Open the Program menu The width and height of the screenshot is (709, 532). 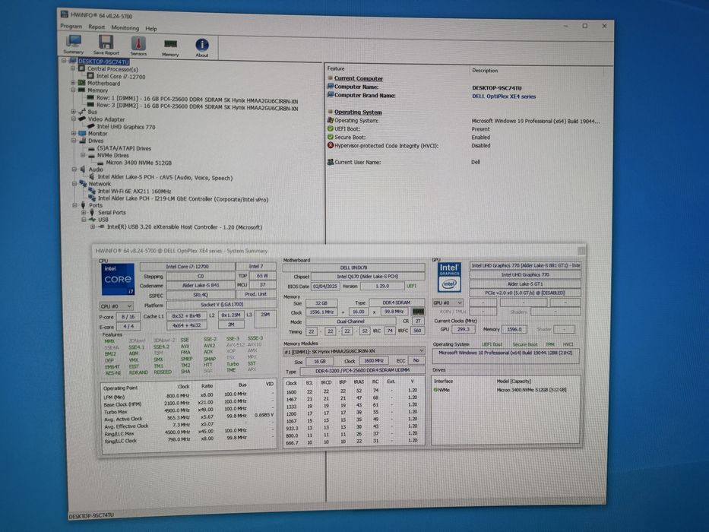point(71,27)
